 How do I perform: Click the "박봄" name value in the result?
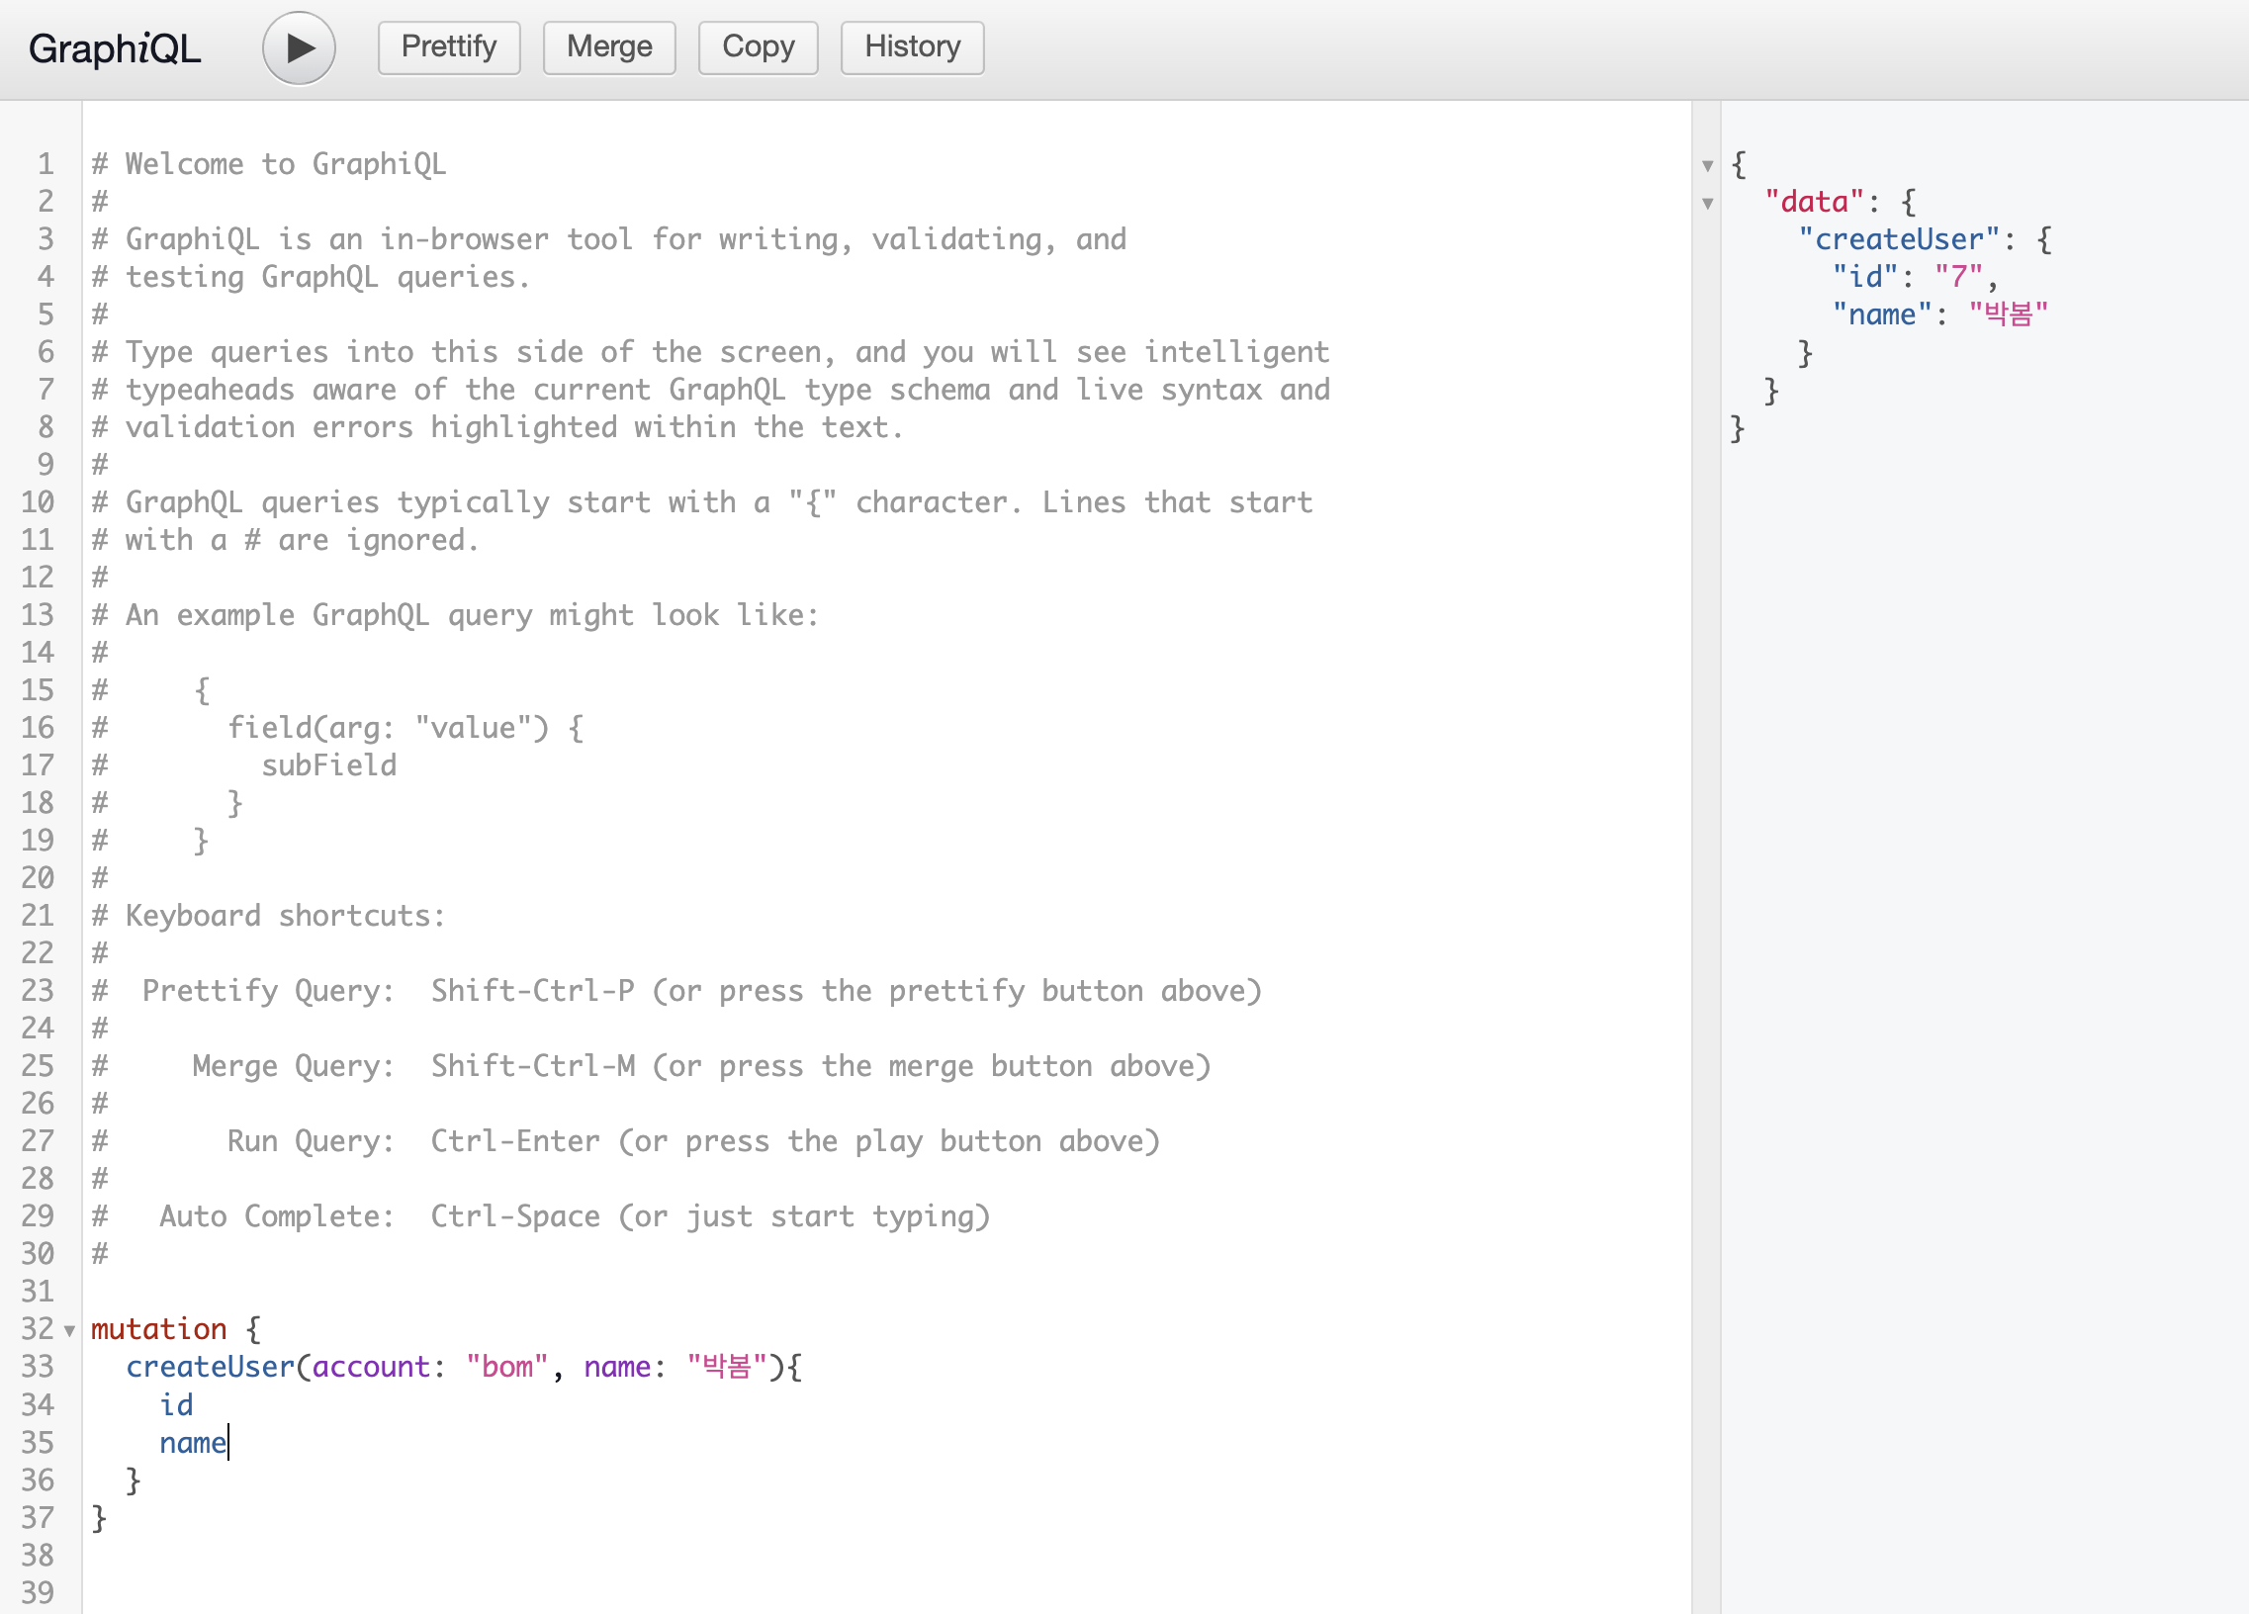coord(2008,314)
